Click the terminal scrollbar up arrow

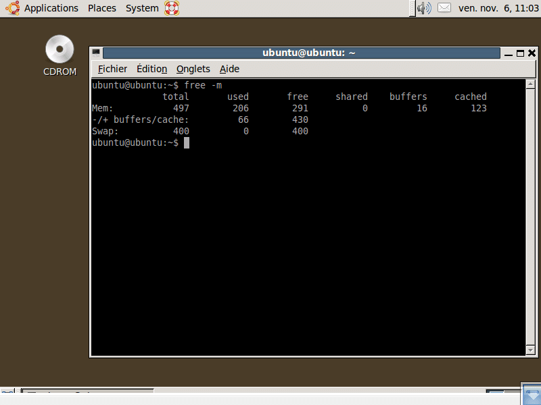point(530,84)
